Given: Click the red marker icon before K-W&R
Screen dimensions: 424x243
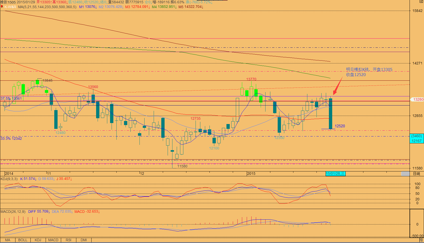Looking at the screenshot, I should [x=2, y=7].
